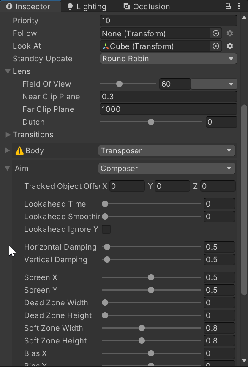
Task: Open the Aim Composer dropdown
Action: (x=167, y=168)
